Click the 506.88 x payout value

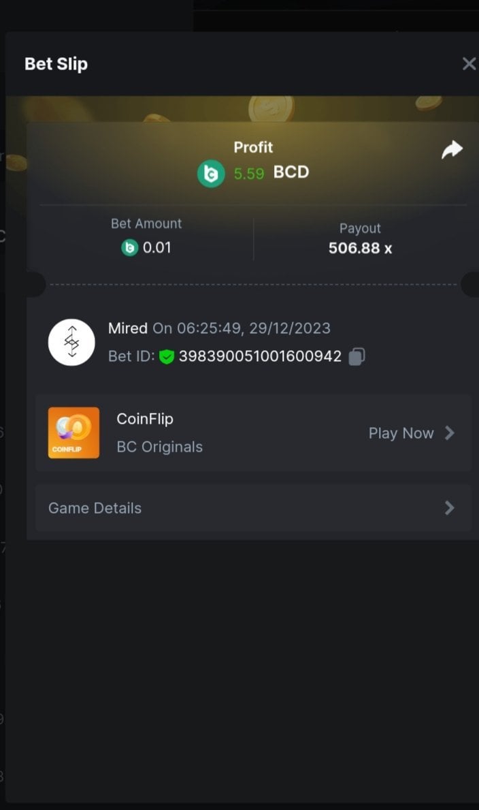[x=360, y=248]
